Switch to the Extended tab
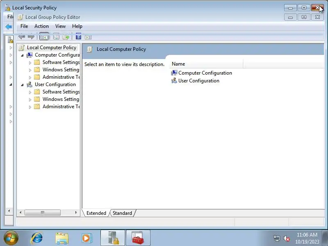The height and width of the screenshot is (246, 328). [x=96, y=213]
